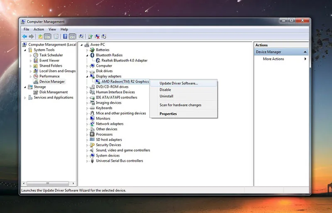Screen dimensions: 332x213
Task: Click the blue Help question-mark toolbar icon
Action: point(65,37)
